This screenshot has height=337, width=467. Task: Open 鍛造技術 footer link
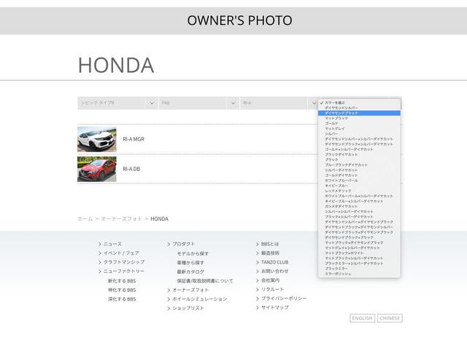[x=271, y=253]
